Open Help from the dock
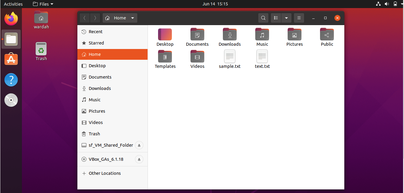 coord(11,80)
